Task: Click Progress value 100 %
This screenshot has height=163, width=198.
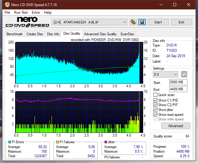Action: coord(185,147)
